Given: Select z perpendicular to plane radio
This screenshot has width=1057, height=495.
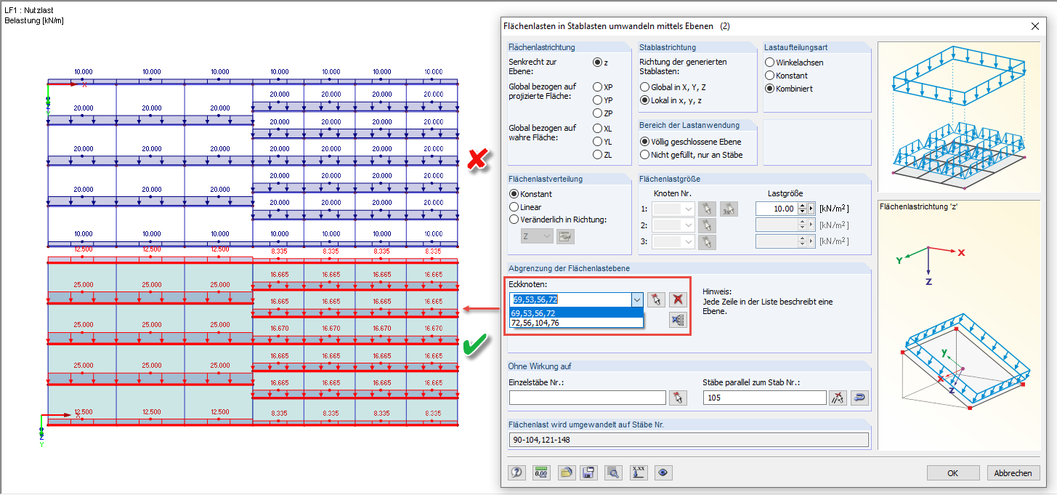Looking at the screenshot, I should click(x=598, y=63).
